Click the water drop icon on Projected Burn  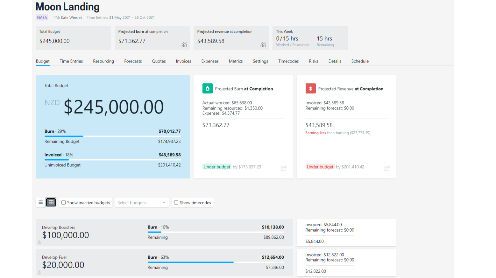coord(207,89)
